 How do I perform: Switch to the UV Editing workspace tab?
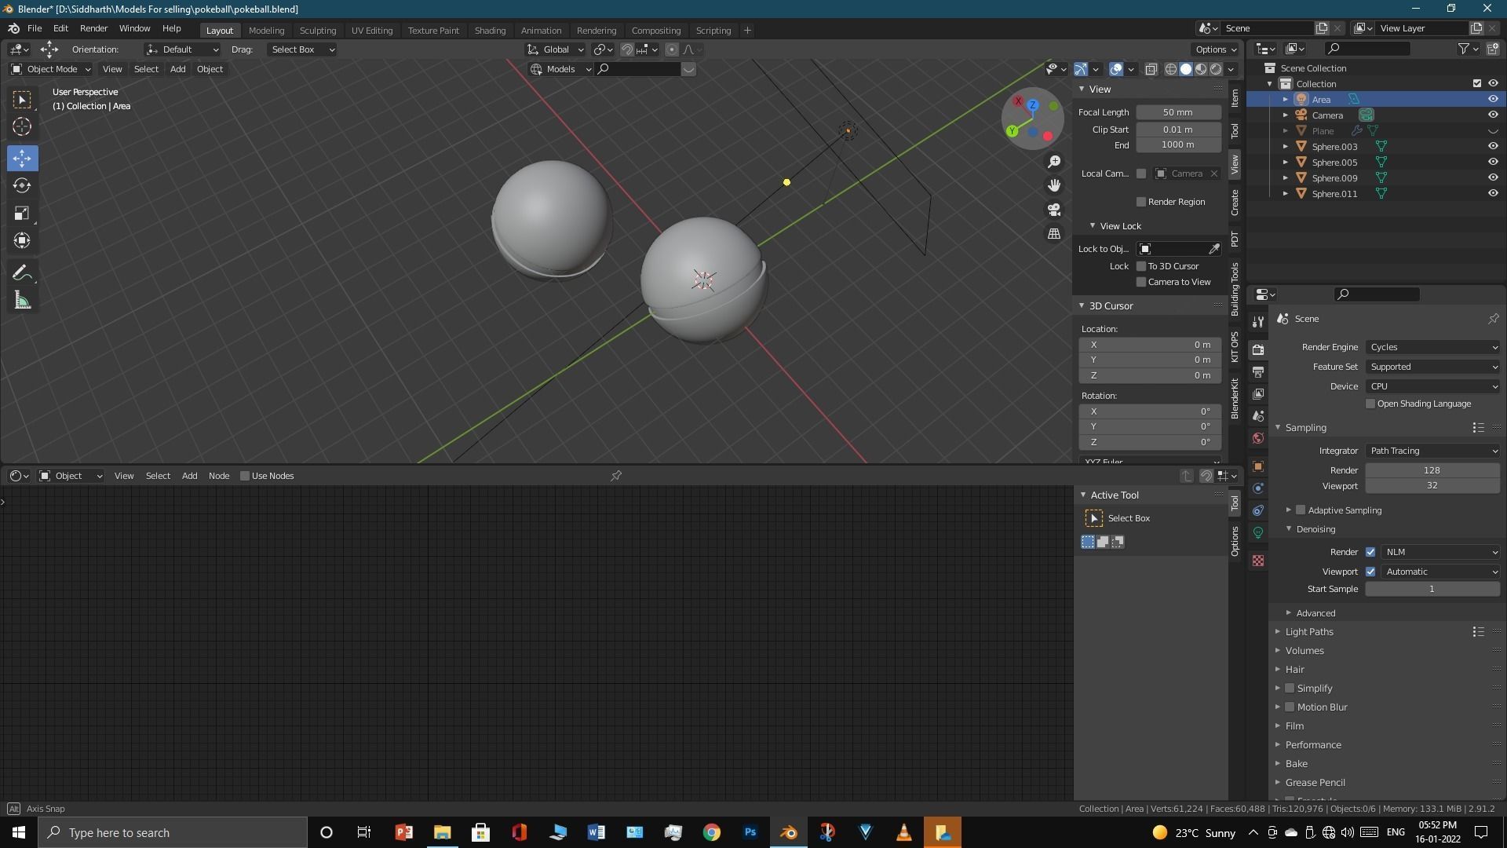(x=371, y=31)
